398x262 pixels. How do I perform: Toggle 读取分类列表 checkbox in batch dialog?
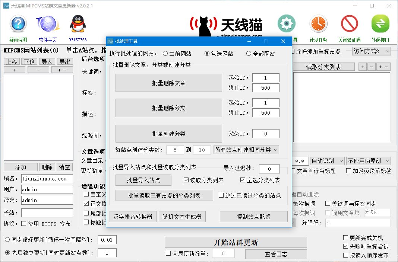coord(186,180)
